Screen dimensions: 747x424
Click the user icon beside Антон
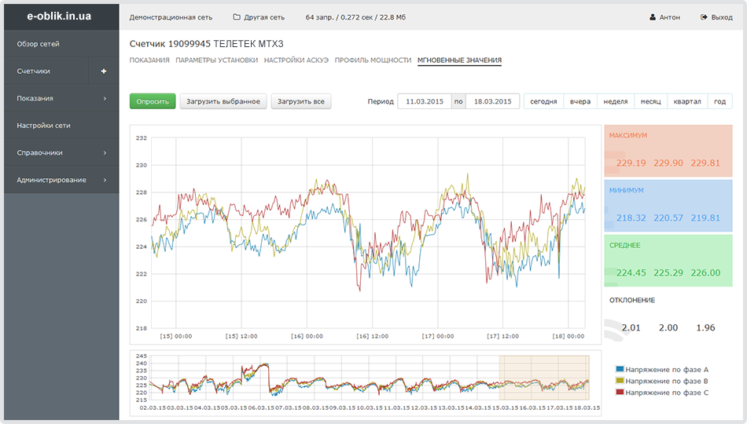[653, 17]
